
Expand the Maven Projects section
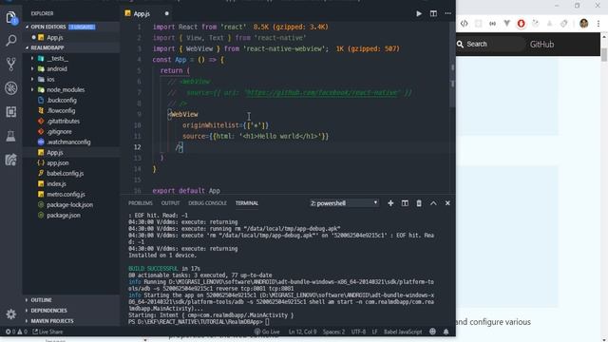pyautogui.click(x=71, y=321)
